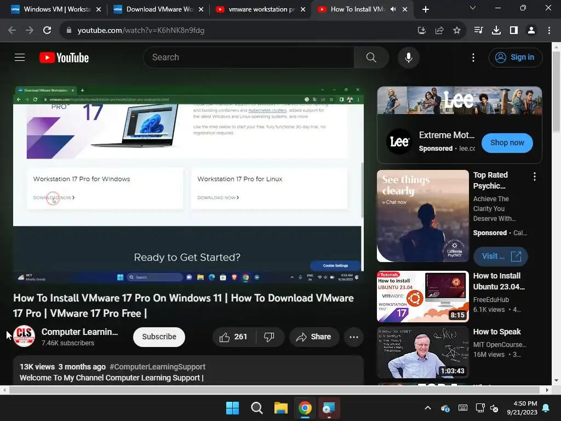The image size is (561, 421).
Task: Open the How to Speak video title
Action: (x=497, y=332)
